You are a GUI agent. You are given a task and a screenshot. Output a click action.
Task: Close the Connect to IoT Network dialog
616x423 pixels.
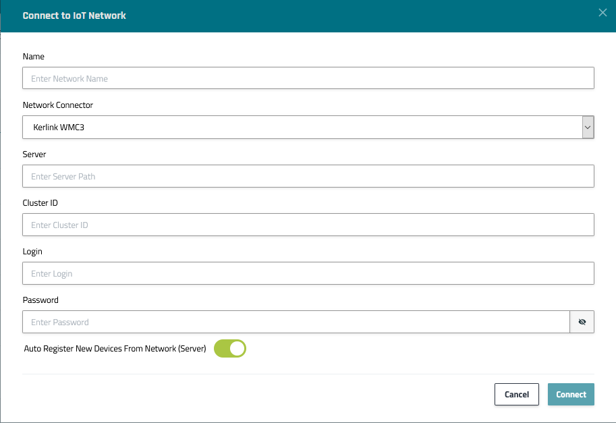603,13
